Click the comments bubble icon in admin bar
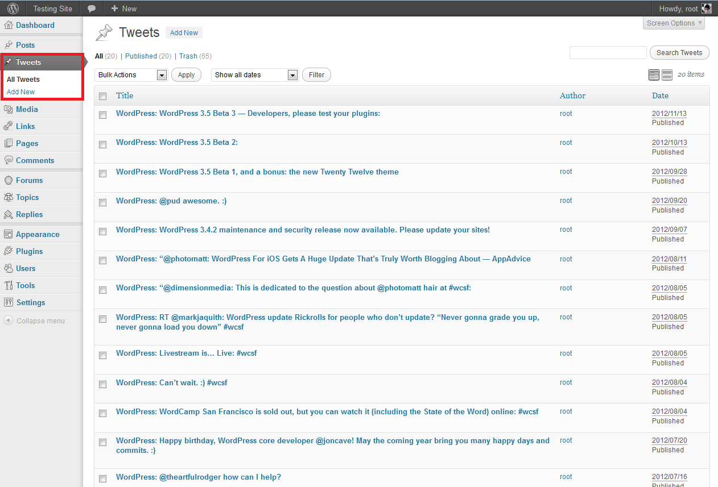 click(92, 9)
